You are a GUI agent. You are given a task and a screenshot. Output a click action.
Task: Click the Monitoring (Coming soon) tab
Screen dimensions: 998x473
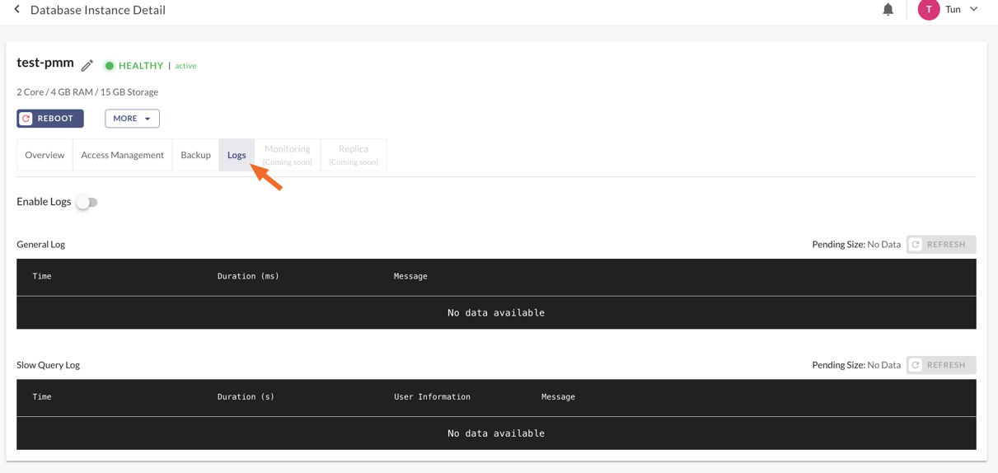287,155
